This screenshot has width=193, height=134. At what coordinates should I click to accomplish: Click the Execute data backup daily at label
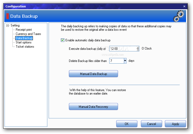click(87, 49)
